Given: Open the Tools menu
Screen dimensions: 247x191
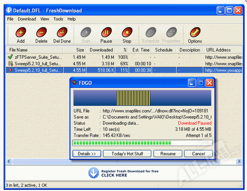Looking at the screenshot, I should point(58,19).
